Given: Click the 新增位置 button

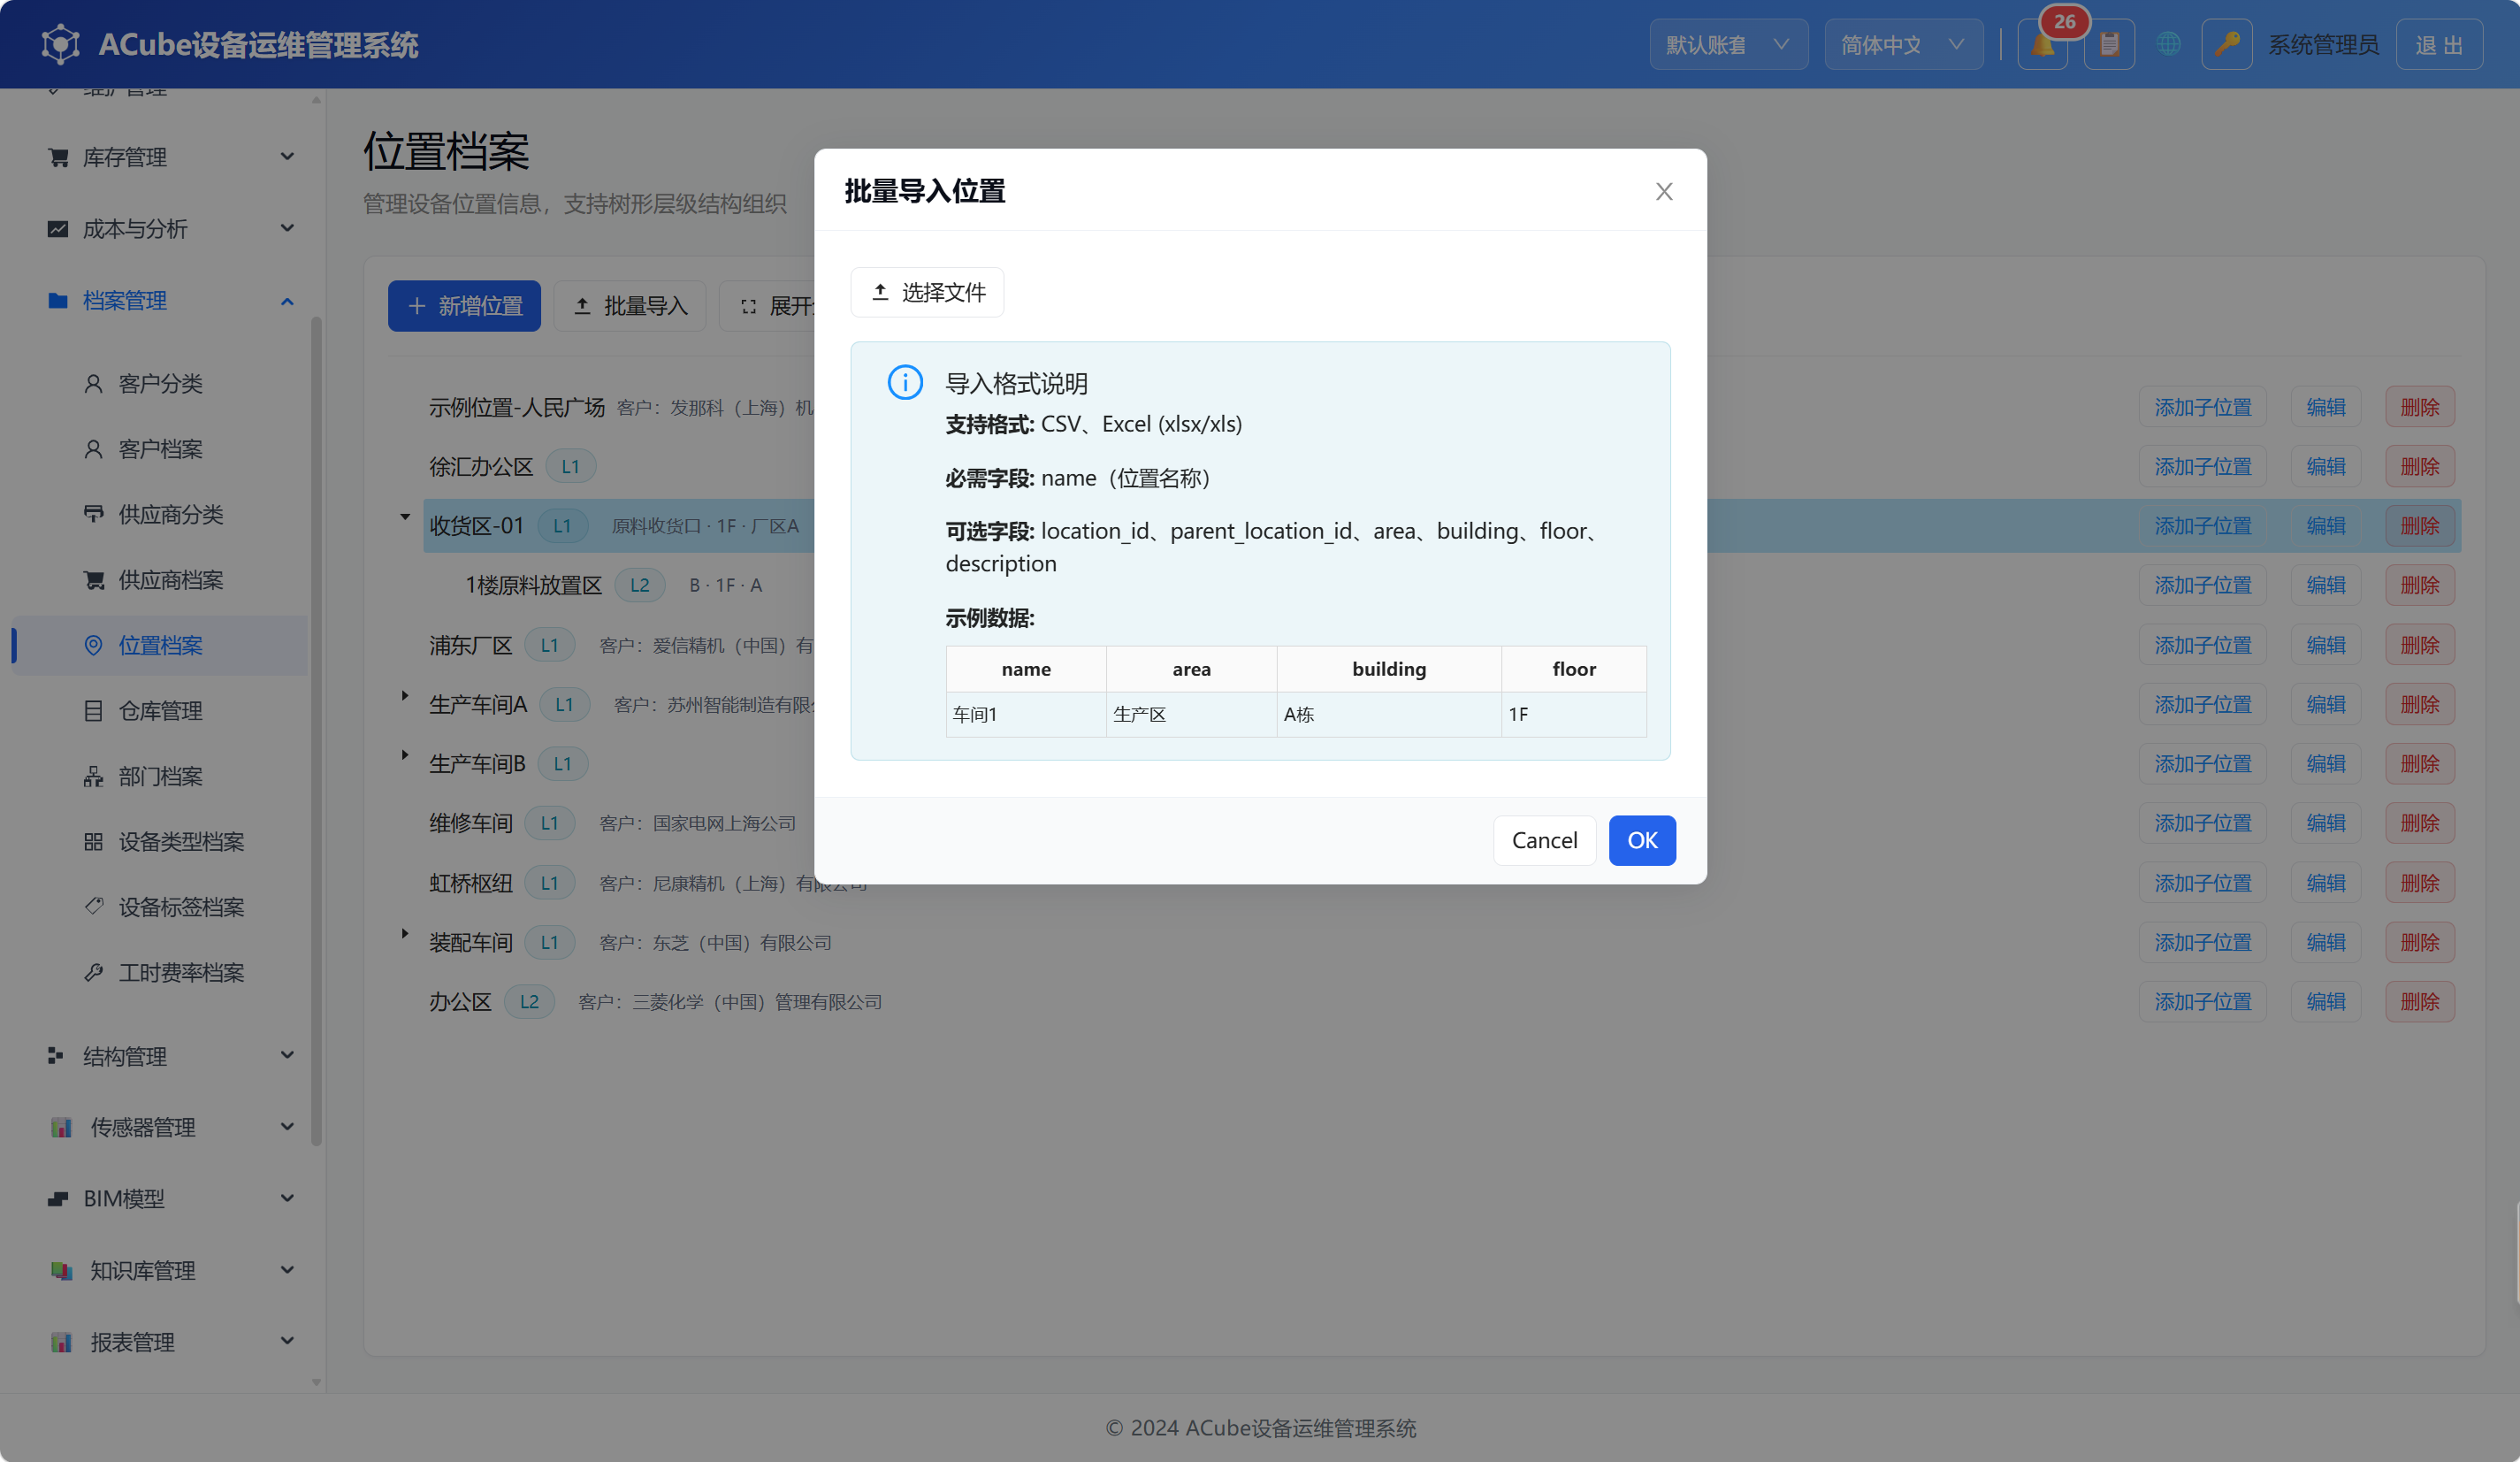Looking at the screenshot, I should coord(464,306).
